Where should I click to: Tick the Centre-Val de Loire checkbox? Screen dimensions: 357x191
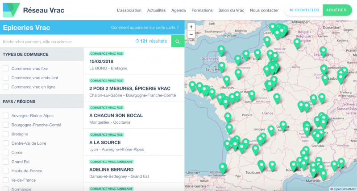[x=6, y=143]
